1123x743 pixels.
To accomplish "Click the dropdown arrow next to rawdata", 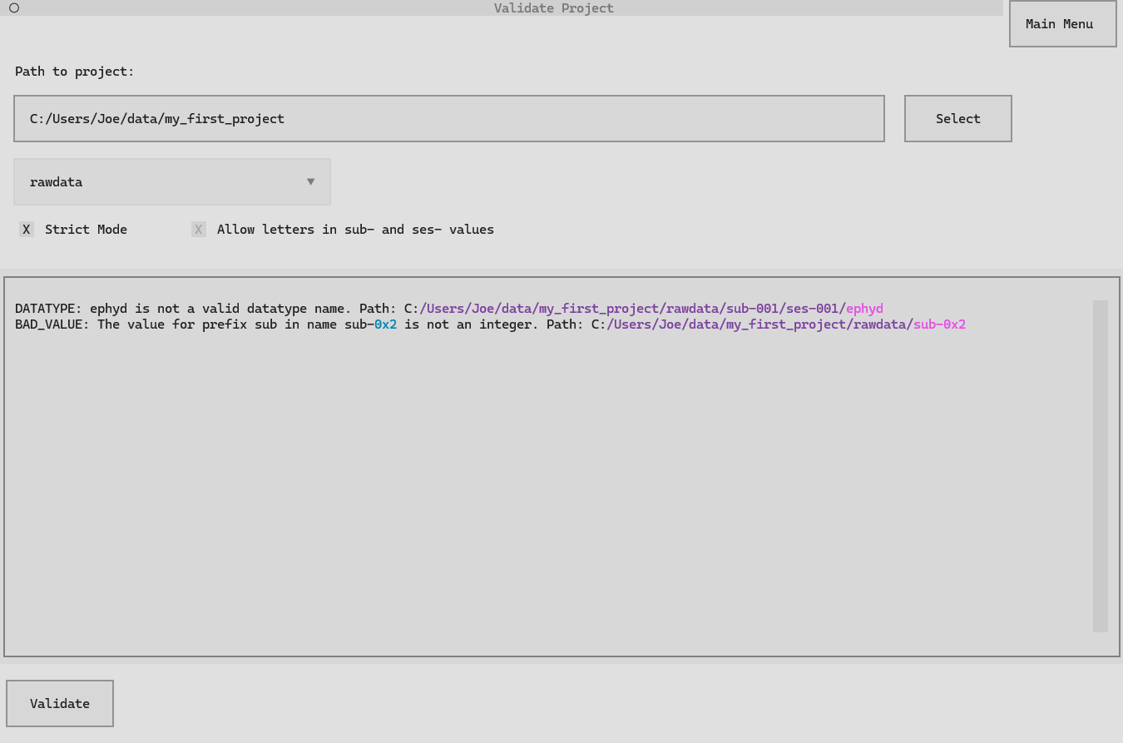I will click(x=310, y=181).
